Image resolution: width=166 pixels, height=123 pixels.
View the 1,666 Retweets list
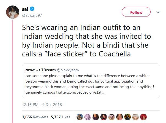click(35, 117)
